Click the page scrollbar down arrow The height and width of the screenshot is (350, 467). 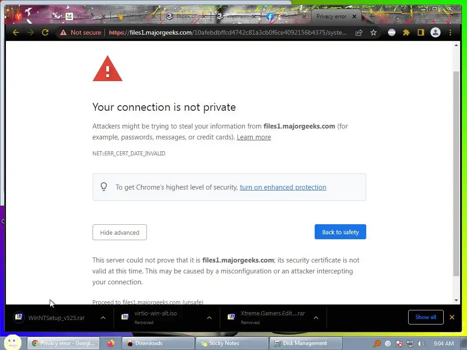[x=456, y=300]
